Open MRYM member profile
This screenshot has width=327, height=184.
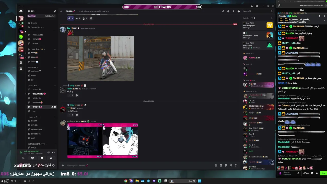tap(258, 58)
